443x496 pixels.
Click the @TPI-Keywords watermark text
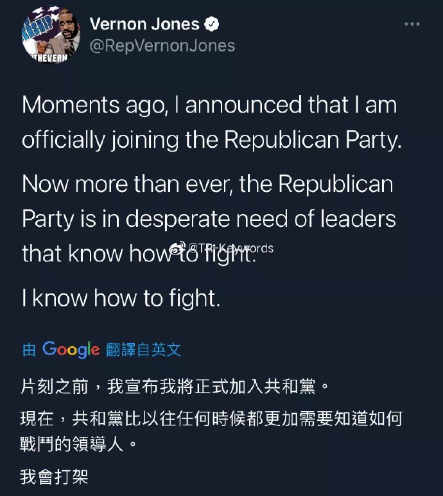pos(231,249)
